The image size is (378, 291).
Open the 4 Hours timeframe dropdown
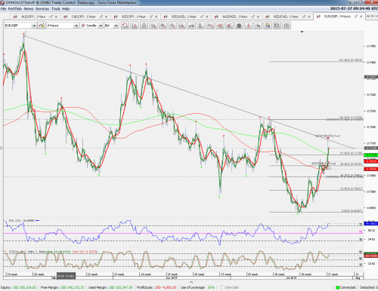coord(63,26)
